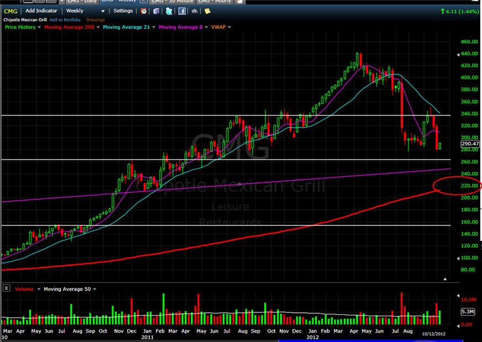This screenshot has height=342, width=482.
Task: Share the chart via the Facebook icon
Action: click(182, 12)
